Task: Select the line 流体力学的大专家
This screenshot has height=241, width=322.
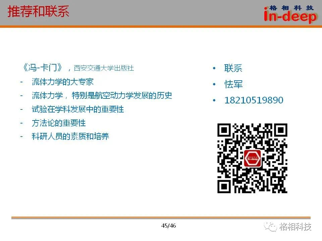Action: 62,82
